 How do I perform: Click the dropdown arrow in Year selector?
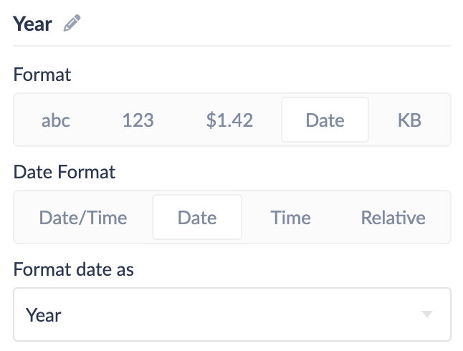coord(427,314)
